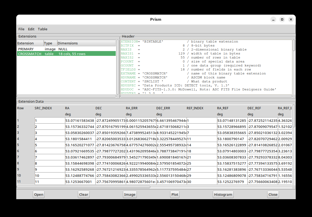Click the Type column header
This screenshot has height=217, width=312.
50,43
